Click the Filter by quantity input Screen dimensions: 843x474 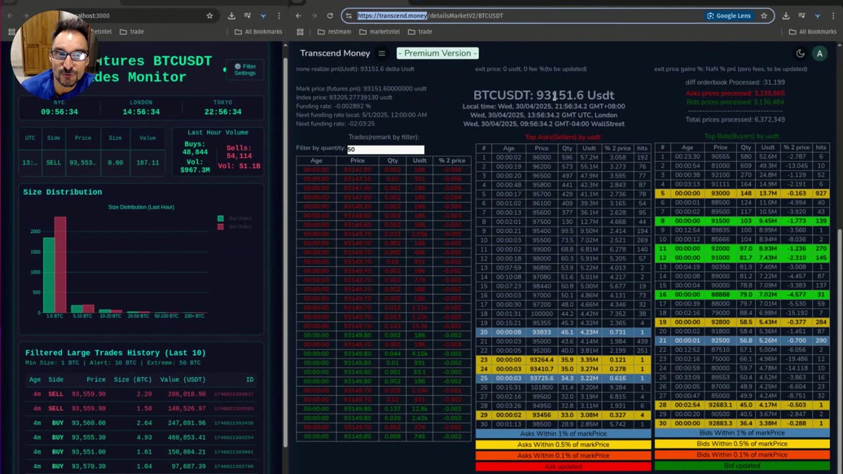tap(386, 149)
